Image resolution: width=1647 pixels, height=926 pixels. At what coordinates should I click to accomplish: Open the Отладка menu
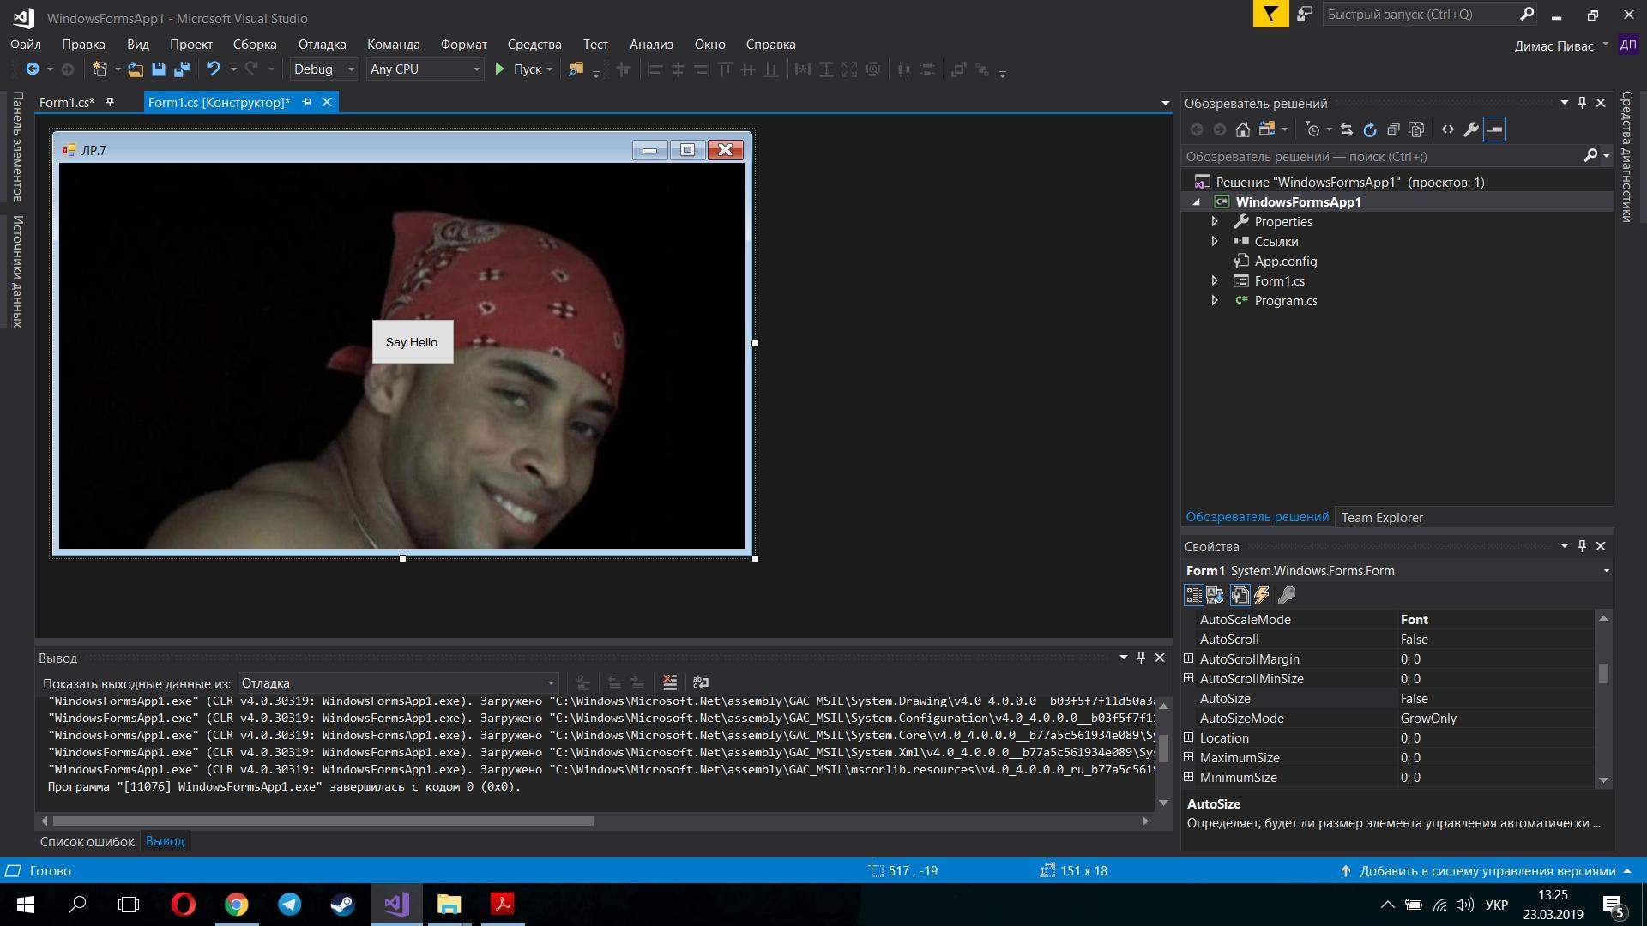point(322,45)
